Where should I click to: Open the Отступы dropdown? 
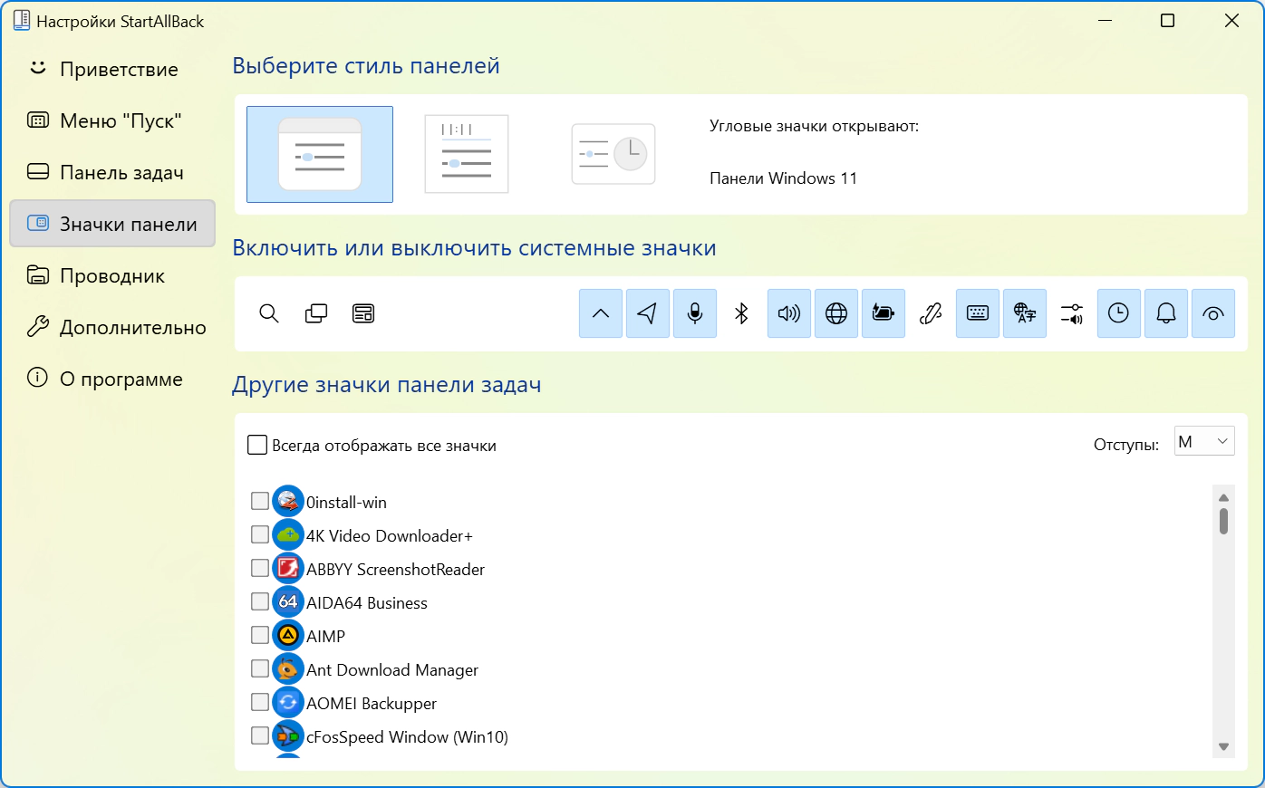(x=1203, y=442)
